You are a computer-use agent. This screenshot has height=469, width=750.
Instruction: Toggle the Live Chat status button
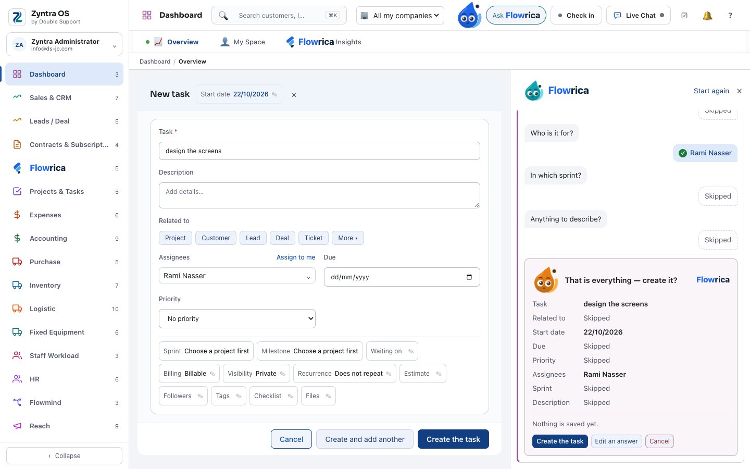click(x=639, y=16)
